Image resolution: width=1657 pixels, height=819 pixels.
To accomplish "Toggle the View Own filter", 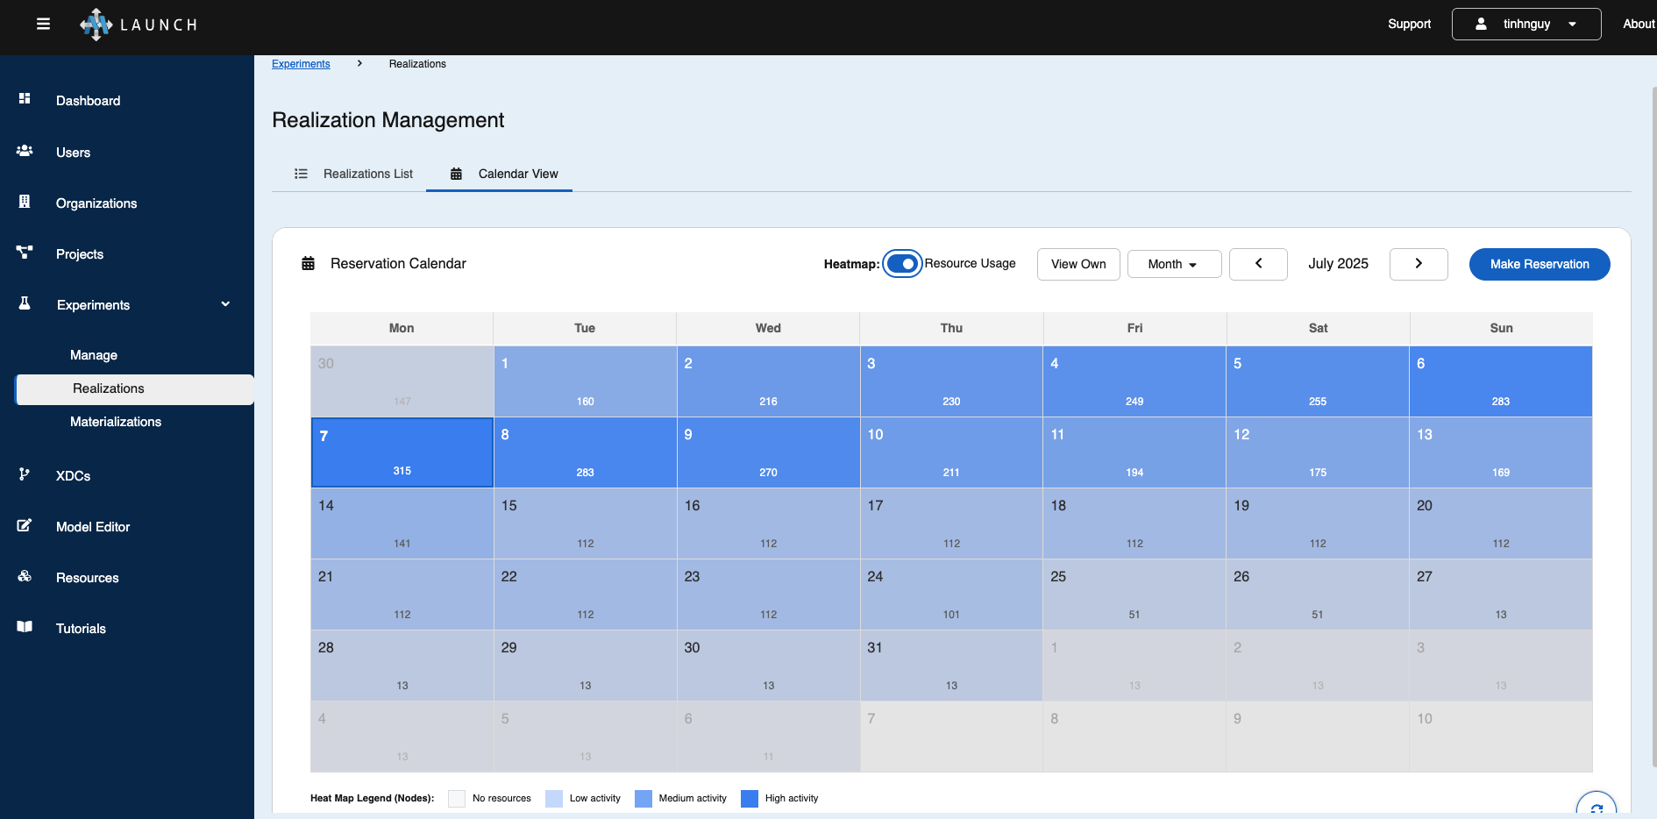I will pos(1077,264).
